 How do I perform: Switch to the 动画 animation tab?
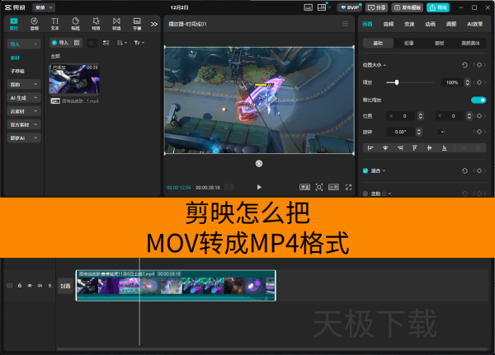click(x=431, y=24)
